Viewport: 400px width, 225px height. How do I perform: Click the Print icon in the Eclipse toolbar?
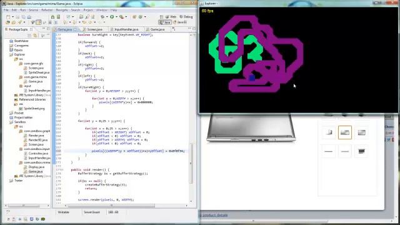[29, 17]
